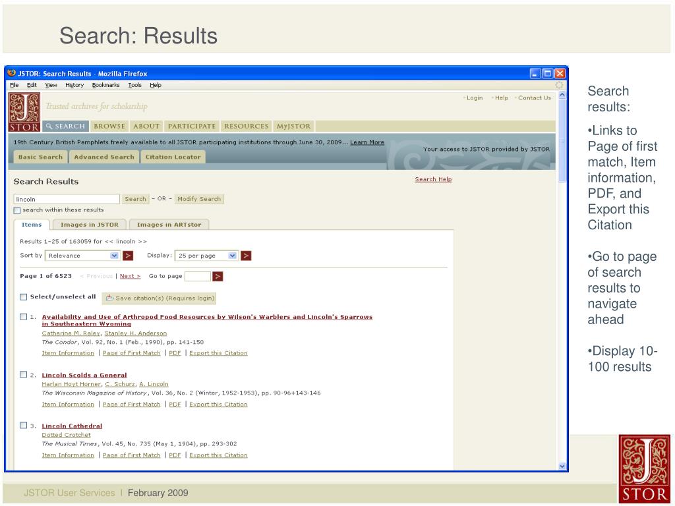Go to the BROWSE navigation tab
This screenshot has width=675, height=506.
pyautogui.click(x=109, y=126)
